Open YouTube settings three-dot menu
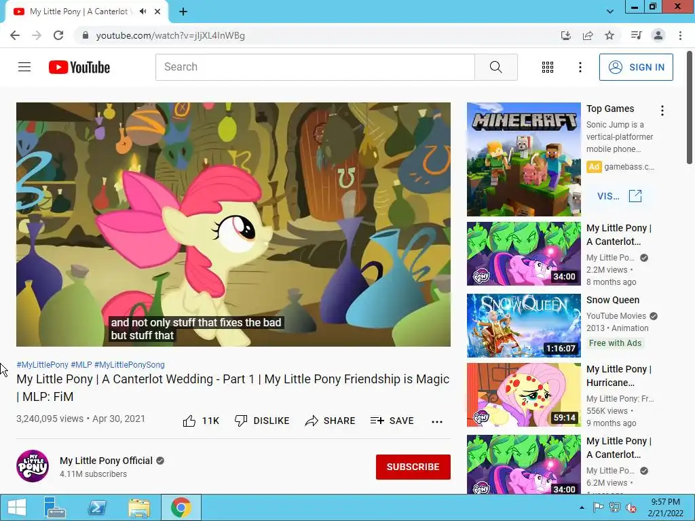This screenshot has width=695, height=521. 580,67
